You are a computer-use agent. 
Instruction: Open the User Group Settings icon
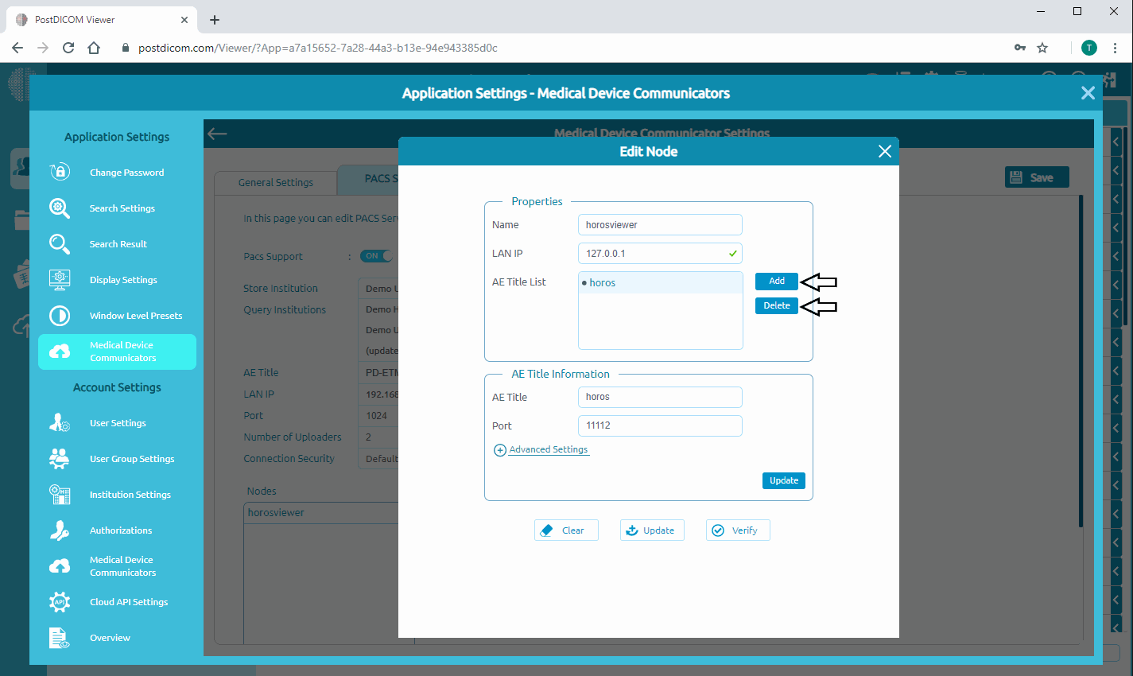point(60,458)
